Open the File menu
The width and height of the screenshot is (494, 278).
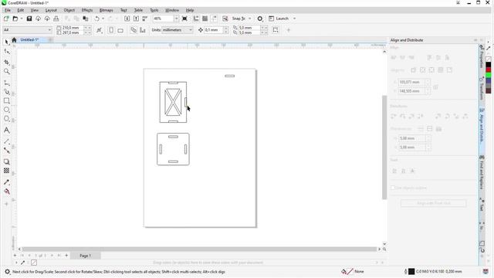pyautogui.click(x=8, y=10)
